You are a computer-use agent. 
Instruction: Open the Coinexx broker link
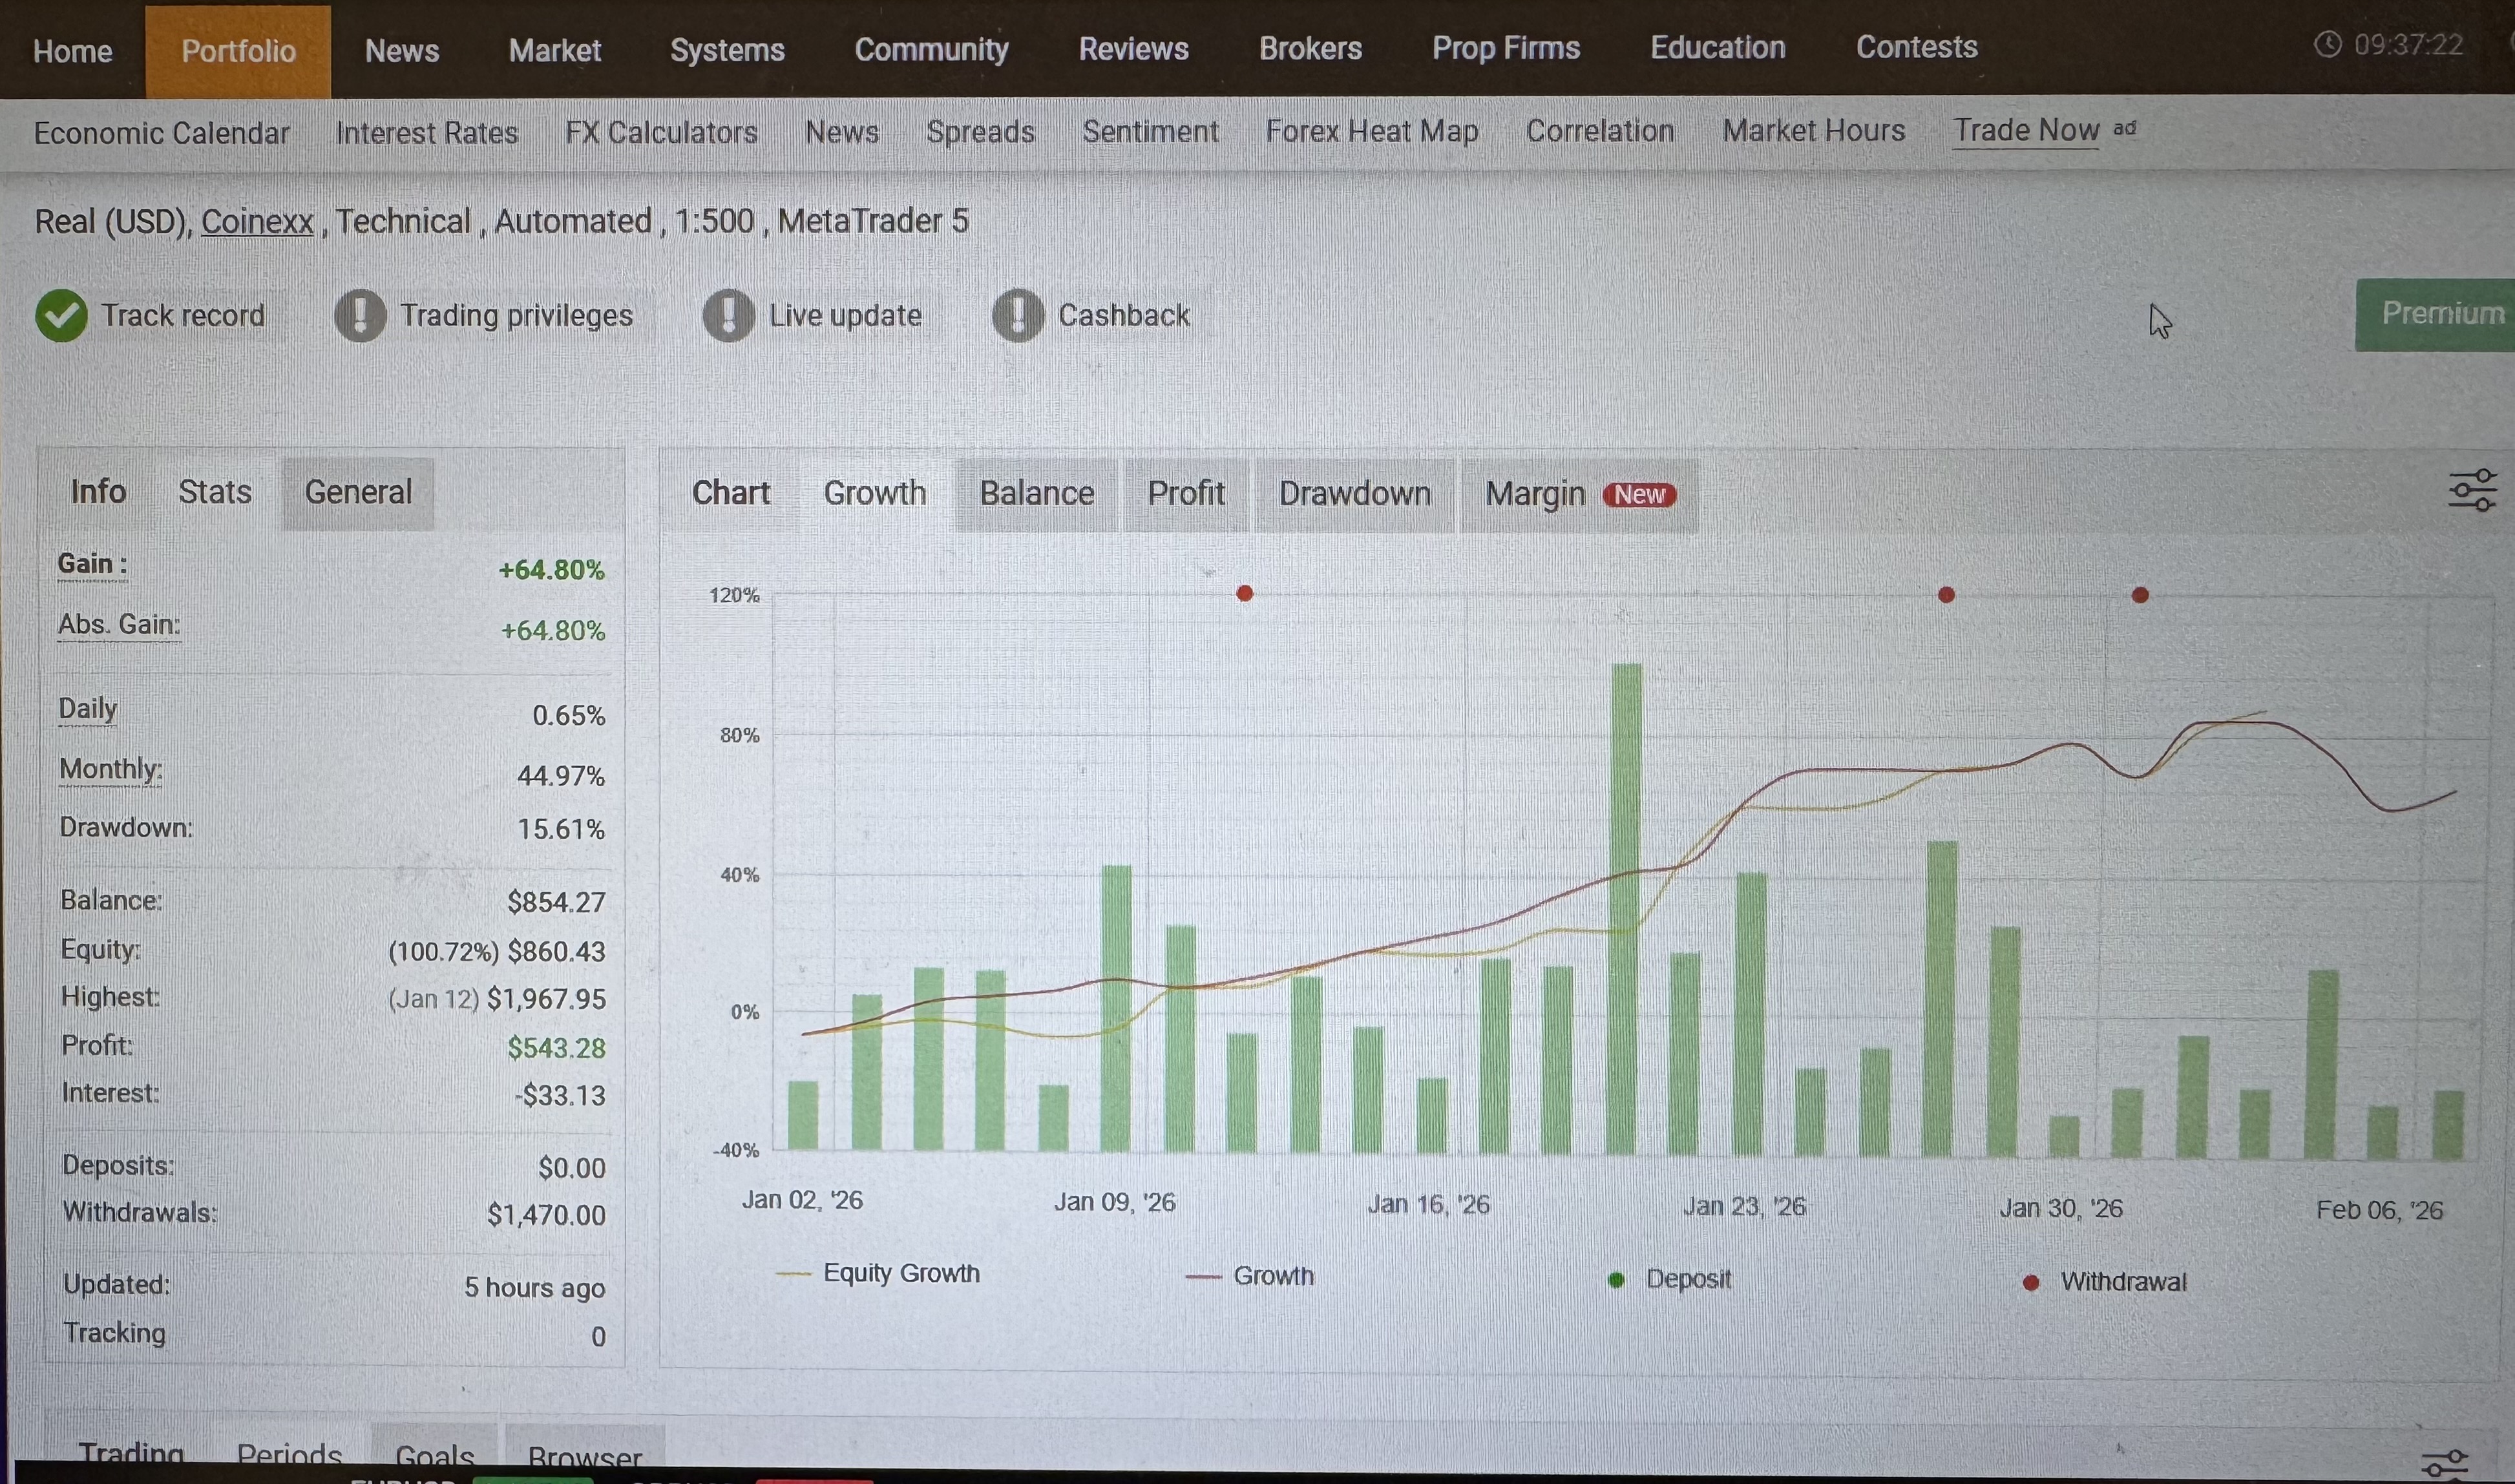point(257,221)
